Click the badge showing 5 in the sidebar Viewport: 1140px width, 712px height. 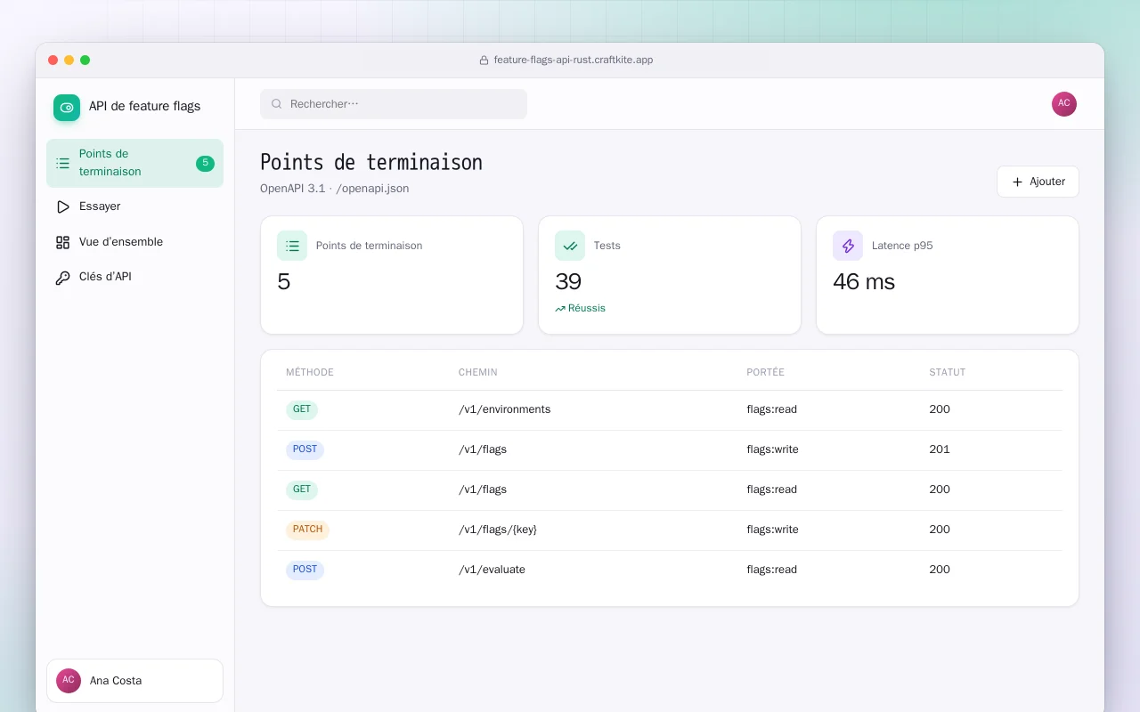[205, 163]
